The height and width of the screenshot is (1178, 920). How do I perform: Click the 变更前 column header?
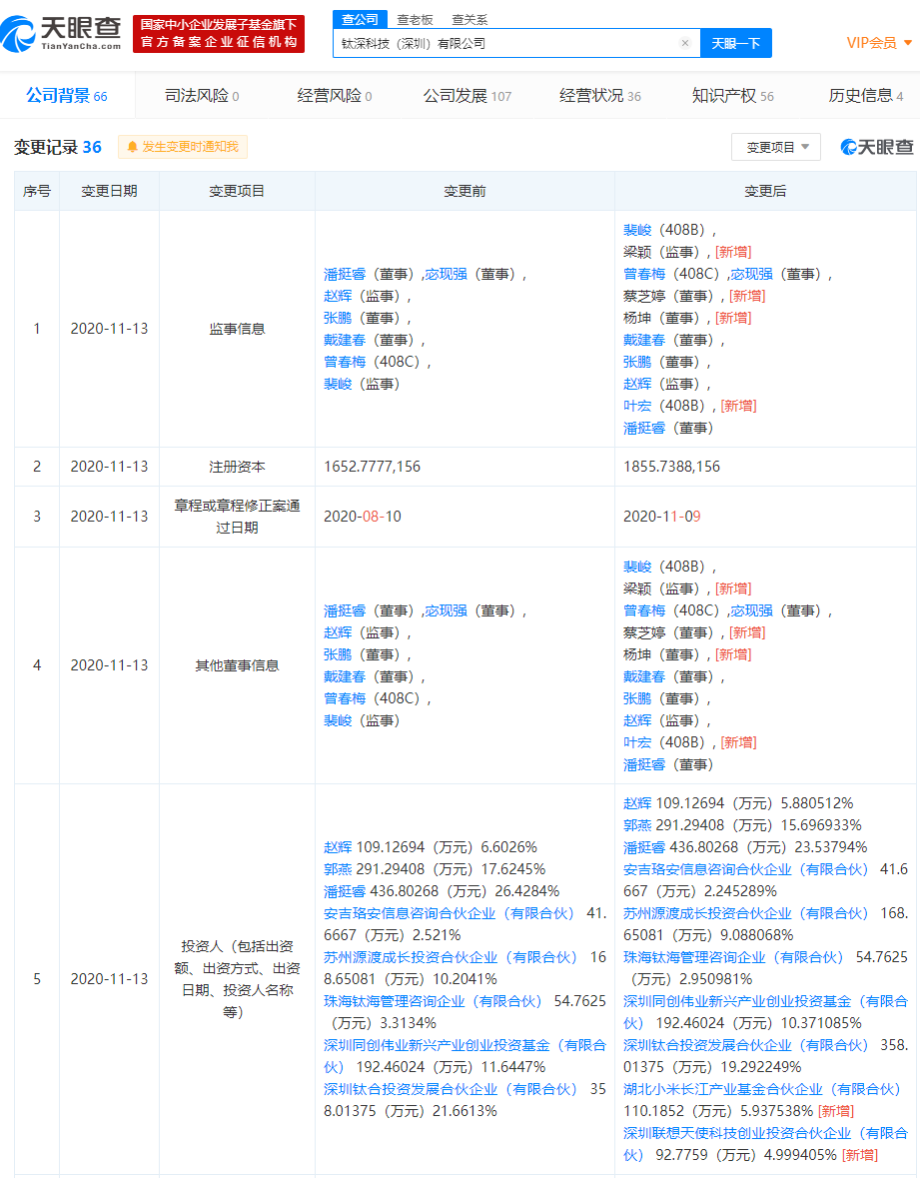[x=464, y=192]
